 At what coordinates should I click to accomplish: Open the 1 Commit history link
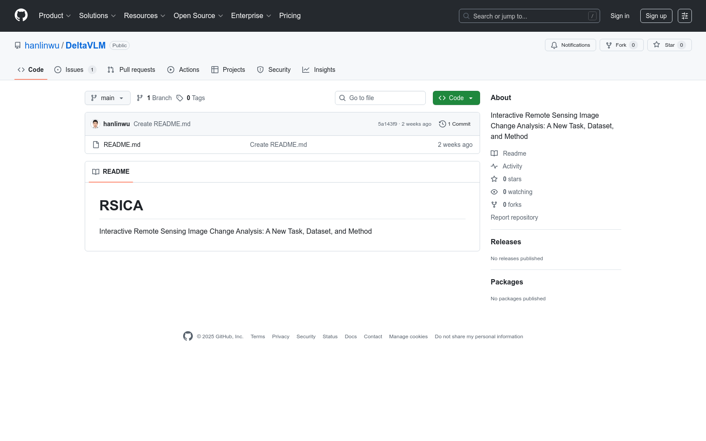[455, 124]
